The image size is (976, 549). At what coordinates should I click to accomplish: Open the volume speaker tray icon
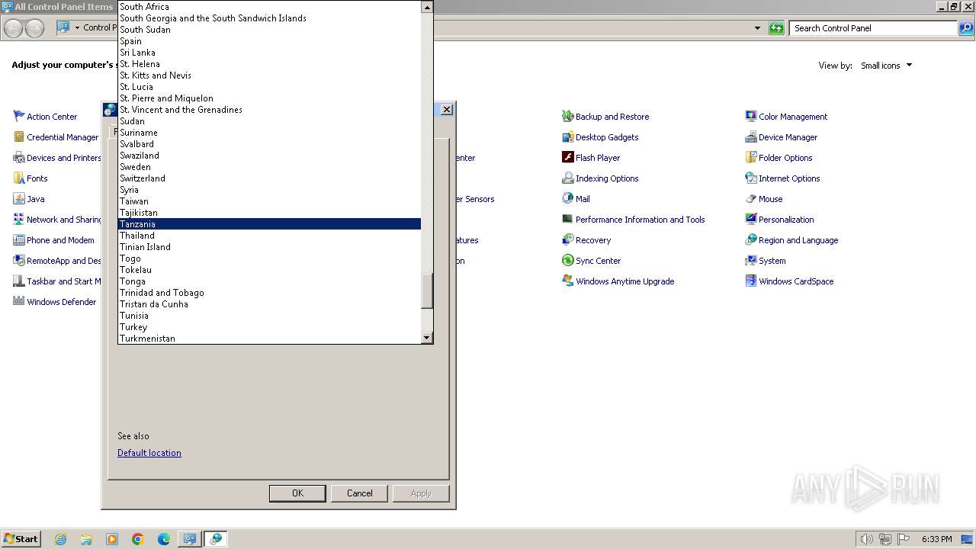pyautogui.click(x=866, y=539)
